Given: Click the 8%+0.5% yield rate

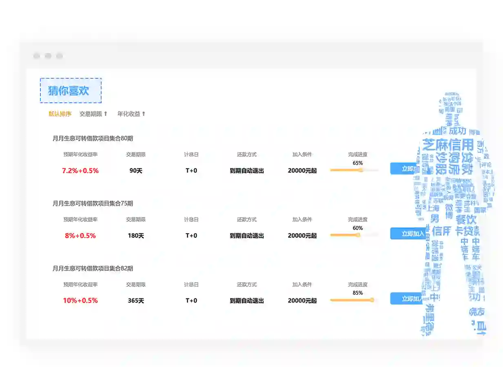Looking at the screenshot, I should [x=80, y=236].
